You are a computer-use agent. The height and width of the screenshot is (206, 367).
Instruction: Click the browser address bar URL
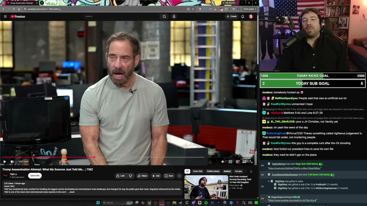[x=44, y=9]
